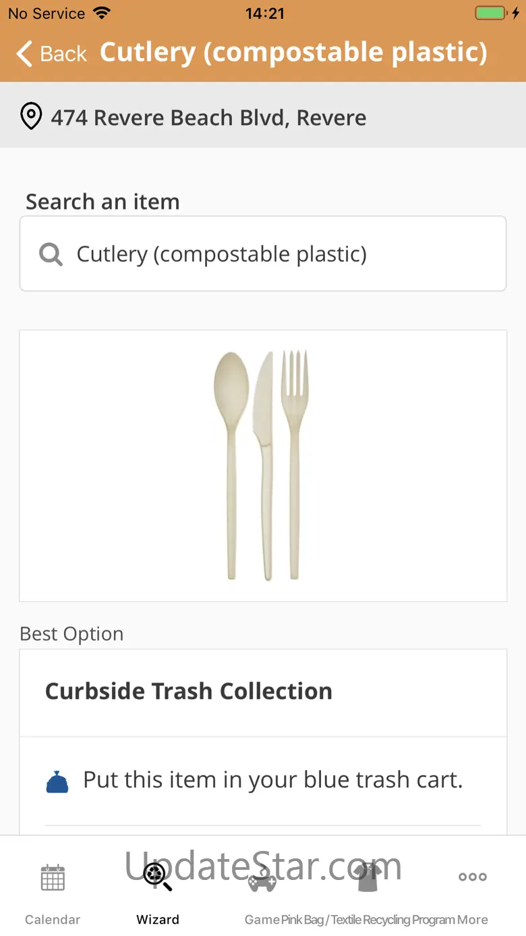Click the Wi-Fi status icon
This screenshot has width=526, height=936.
pos(102,13)
